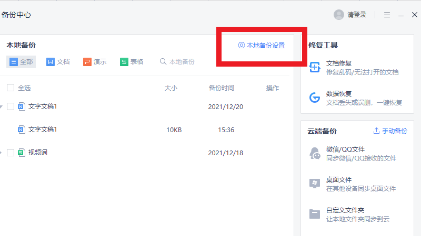Viewport: 421px width, 236px height.
Task: Click the 手动备份 link
Action: click(x=394, y=131)
